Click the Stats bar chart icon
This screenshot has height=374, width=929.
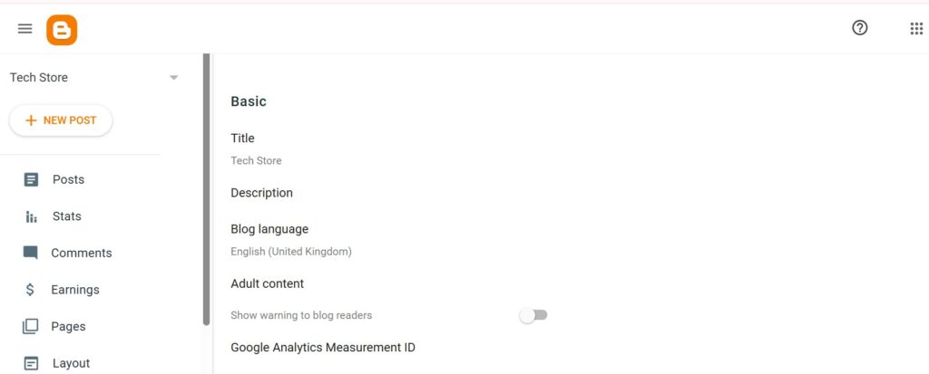click(31, 216)
